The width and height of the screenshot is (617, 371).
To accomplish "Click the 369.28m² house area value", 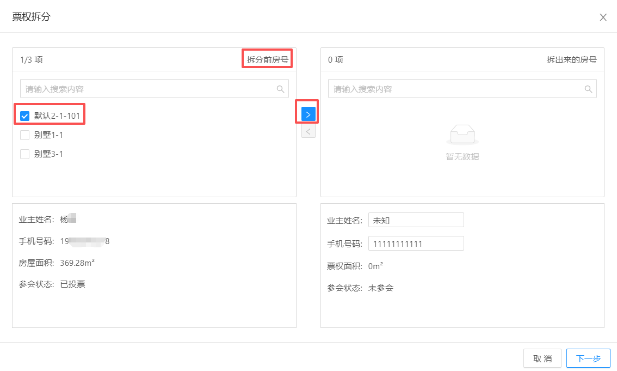I will pos(77,263).
